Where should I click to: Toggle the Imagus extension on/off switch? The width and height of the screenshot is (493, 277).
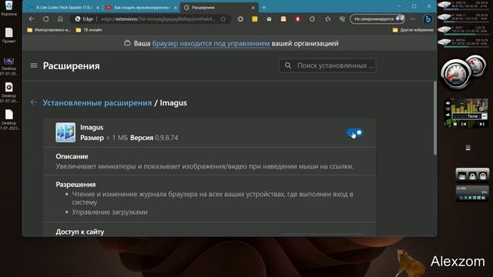coord(355,132)
